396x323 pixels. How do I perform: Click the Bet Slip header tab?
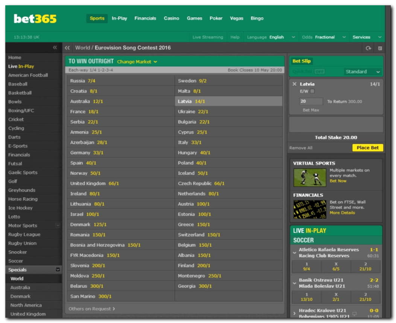pos(302,61)
